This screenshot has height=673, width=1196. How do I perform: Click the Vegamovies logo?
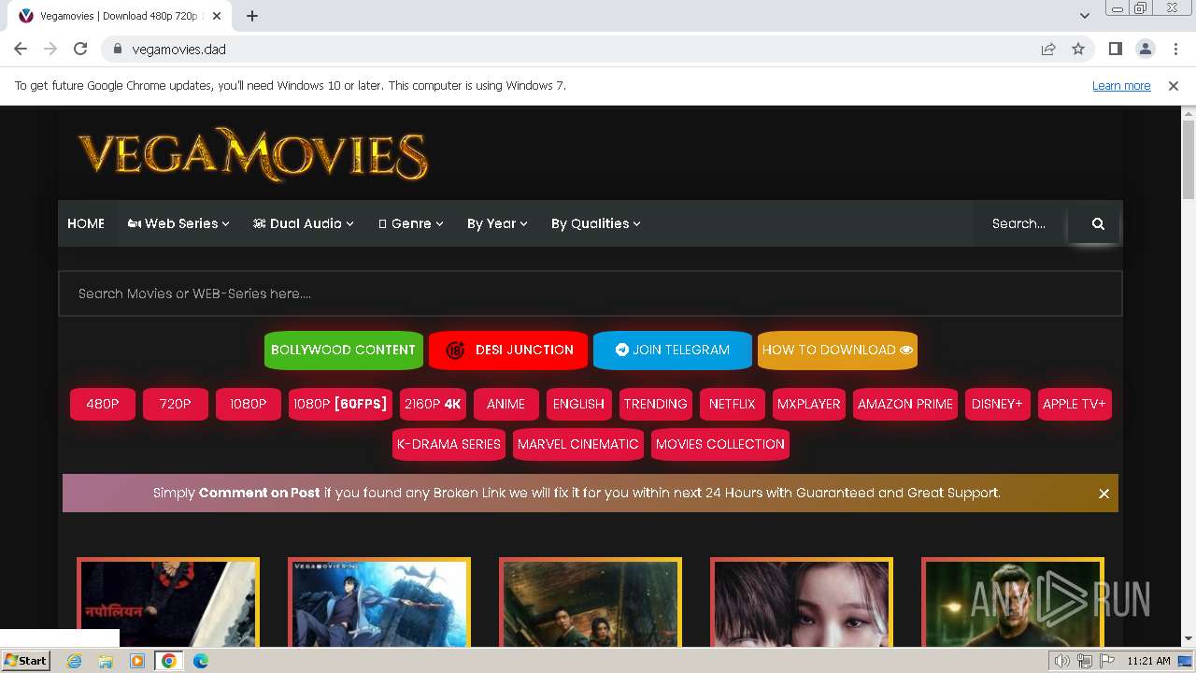tap(253, 154)
